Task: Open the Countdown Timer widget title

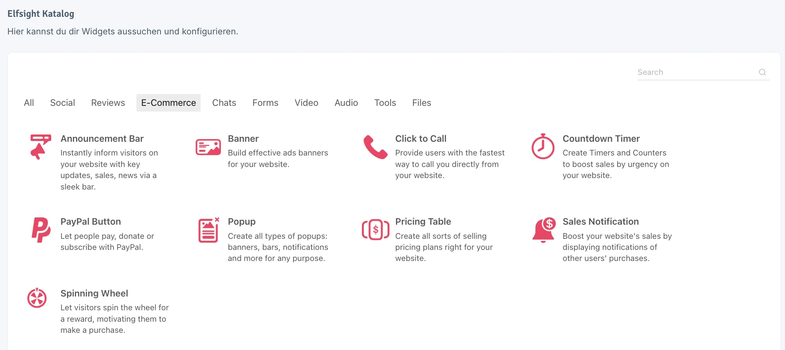Action: [x=601, y=139]
